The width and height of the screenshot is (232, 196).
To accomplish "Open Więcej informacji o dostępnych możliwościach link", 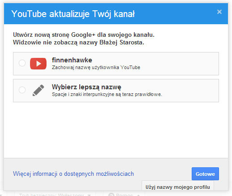I will click(x=73, y=174).
